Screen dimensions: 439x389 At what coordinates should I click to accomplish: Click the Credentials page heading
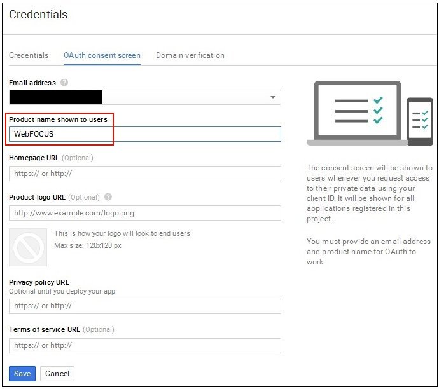pyautogui.click(x=38, y=15)
